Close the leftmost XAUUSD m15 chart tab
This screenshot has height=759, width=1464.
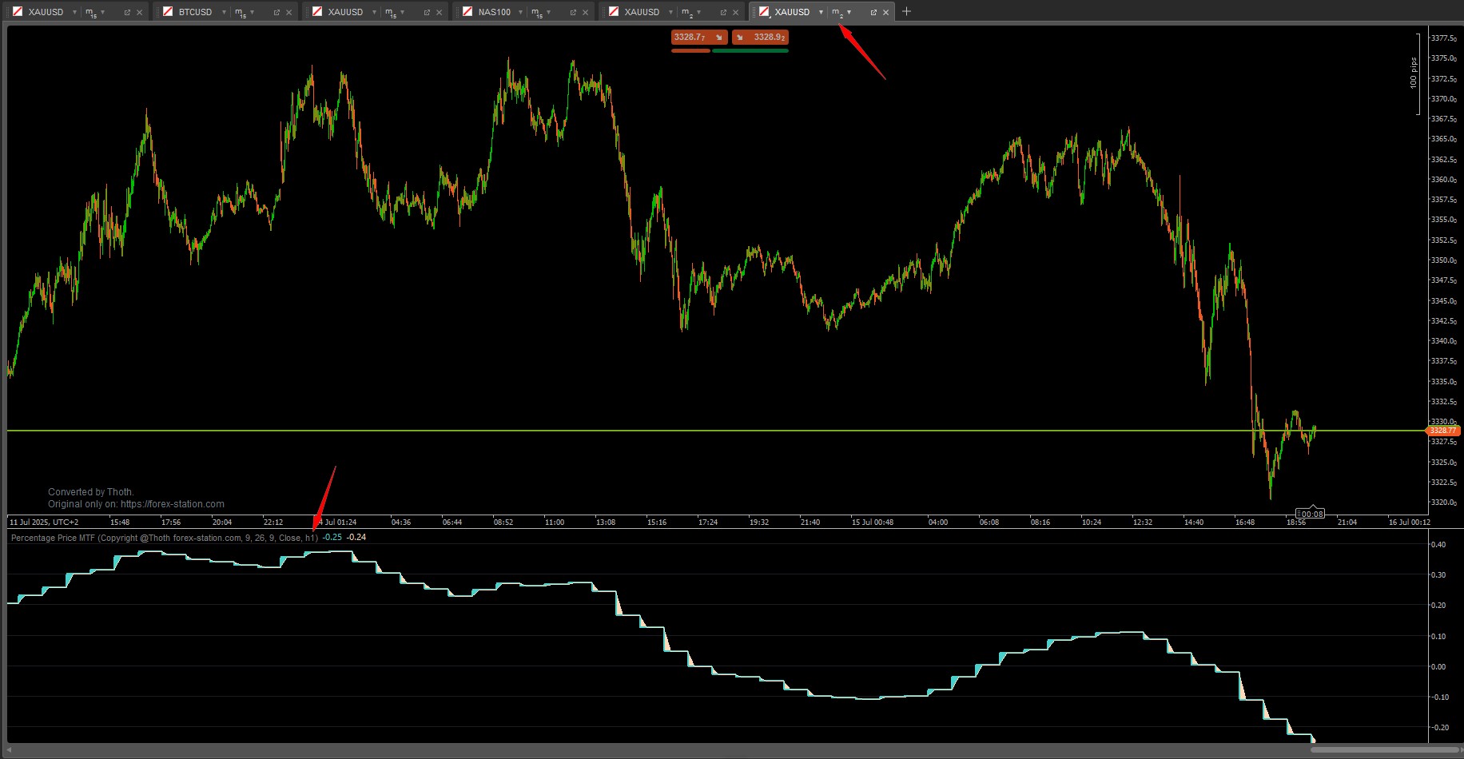click(139, 12)
